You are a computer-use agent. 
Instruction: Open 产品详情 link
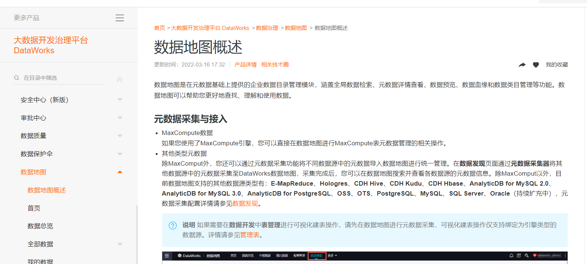click(x=246, y=65)
